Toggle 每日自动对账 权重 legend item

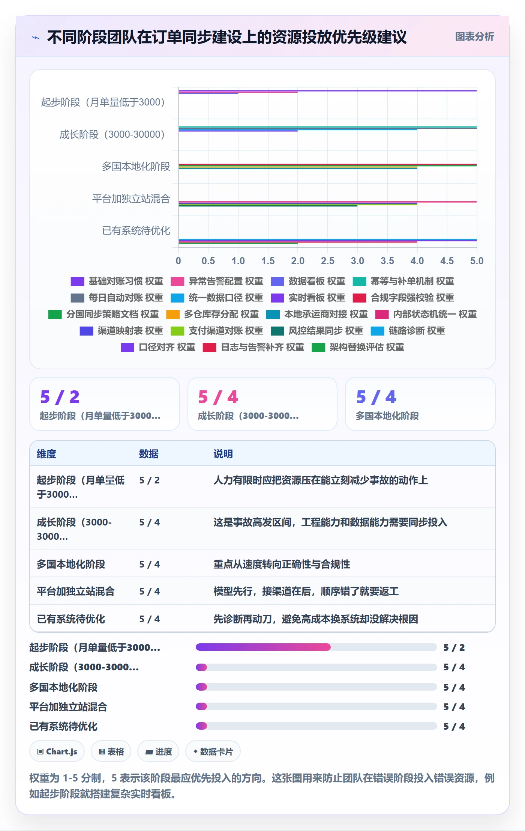pyautogui.click(x=117, y=298)
